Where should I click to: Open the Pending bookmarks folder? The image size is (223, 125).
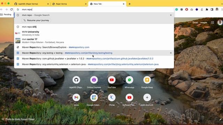(x=6, y=15)
